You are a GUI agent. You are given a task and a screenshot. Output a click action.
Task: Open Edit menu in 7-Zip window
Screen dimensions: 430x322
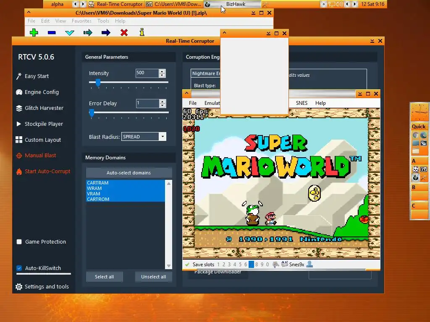click(45, 21)
